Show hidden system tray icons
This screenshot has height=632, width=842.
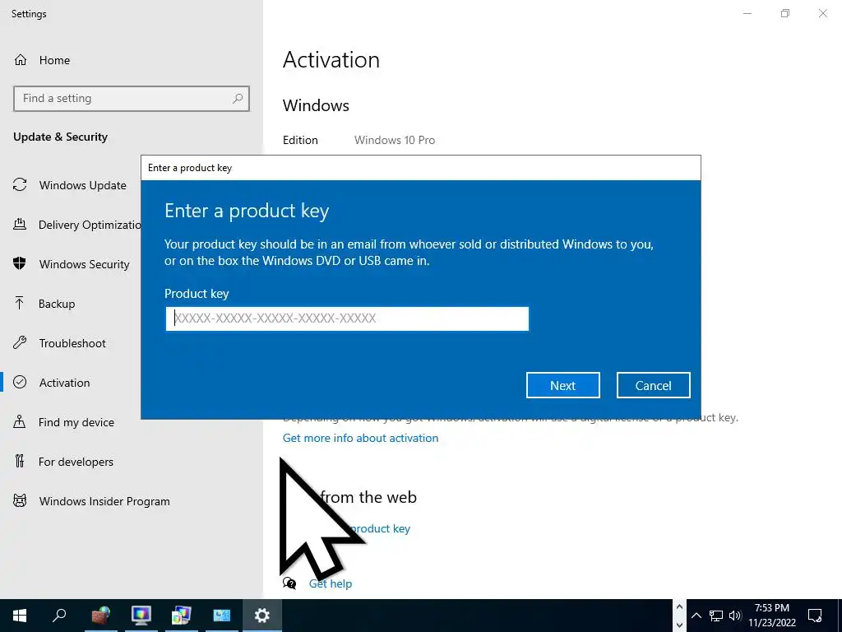[x=696, y=616]
